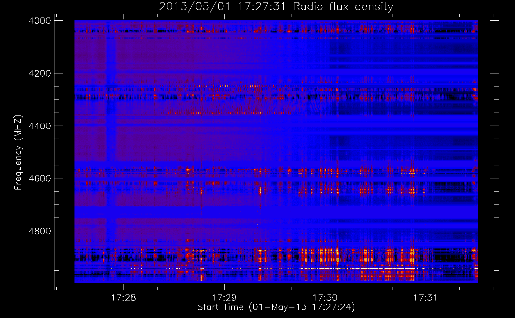Click the x-axis label "Start Time (01-May-13 17:27:24)"
Screen dimensions: 515x318
point(276,307)
